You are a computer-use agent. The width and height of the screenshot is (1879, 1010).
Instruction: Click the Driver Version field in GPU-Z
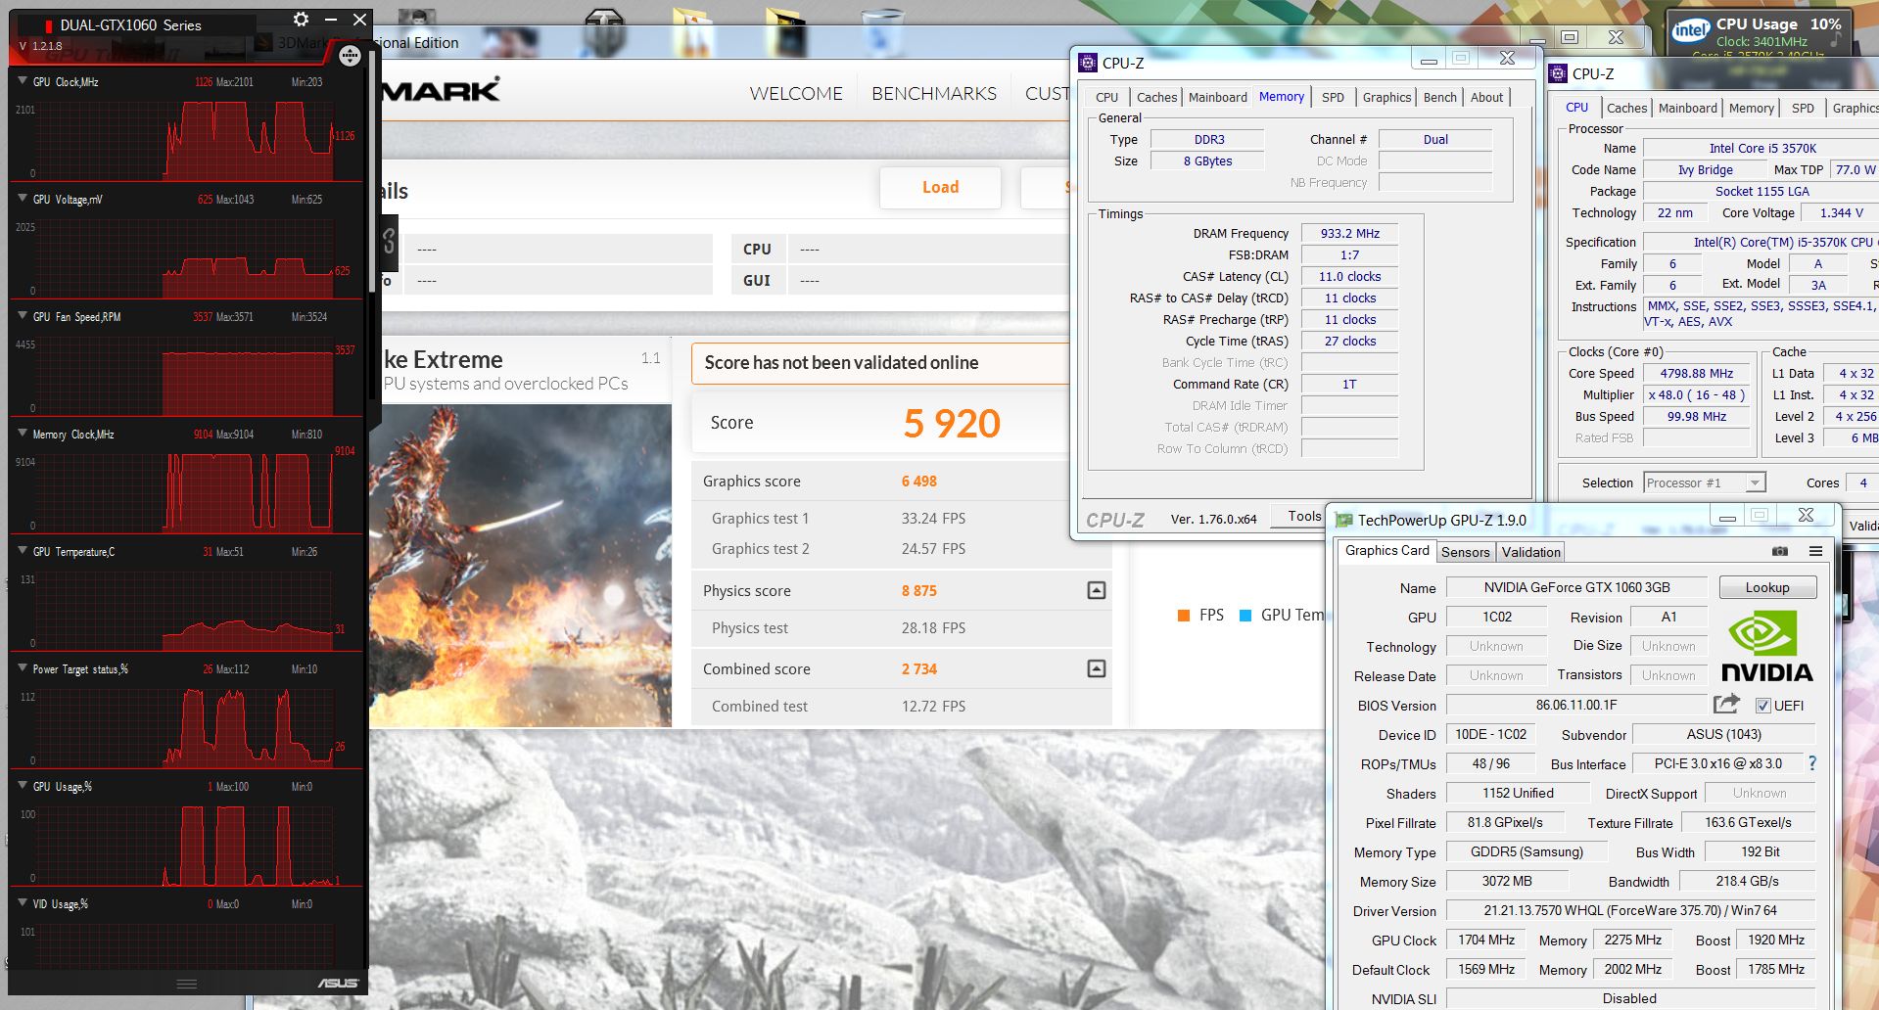1630,910
